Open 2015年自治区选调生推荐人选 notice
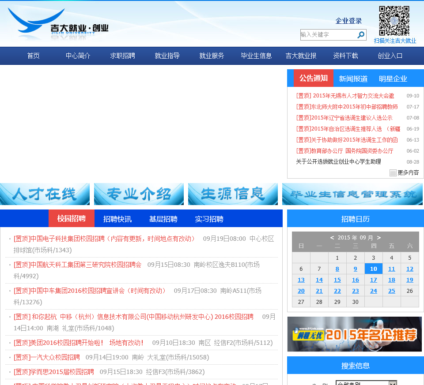 (348, 129)
